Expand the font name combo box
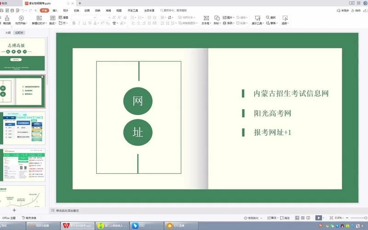Image resolution: width=368 pixels, height=230 pixels. [x=95, y=17]
